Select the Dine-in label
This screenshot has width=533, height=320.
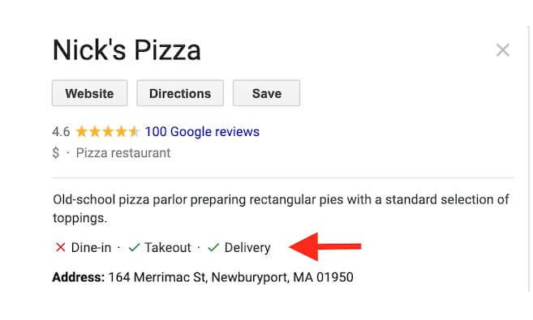click(91, 248)
